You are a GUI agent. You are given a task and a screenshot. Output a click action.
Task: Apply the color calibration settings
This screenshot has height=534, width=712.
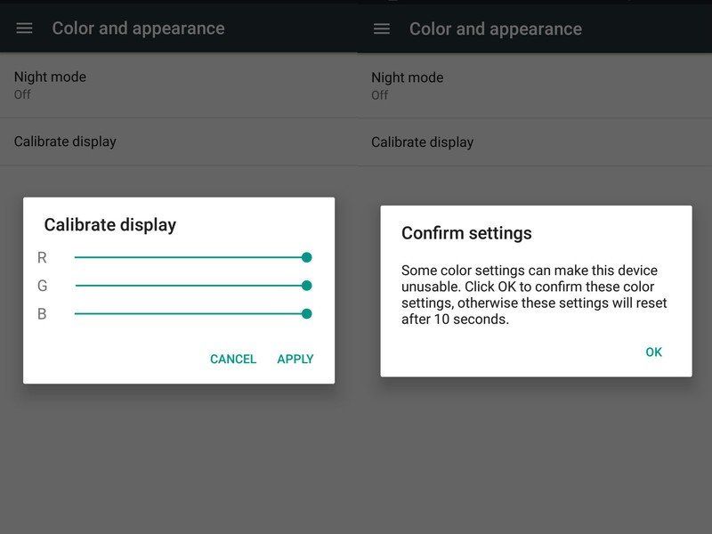pos(295,359)
